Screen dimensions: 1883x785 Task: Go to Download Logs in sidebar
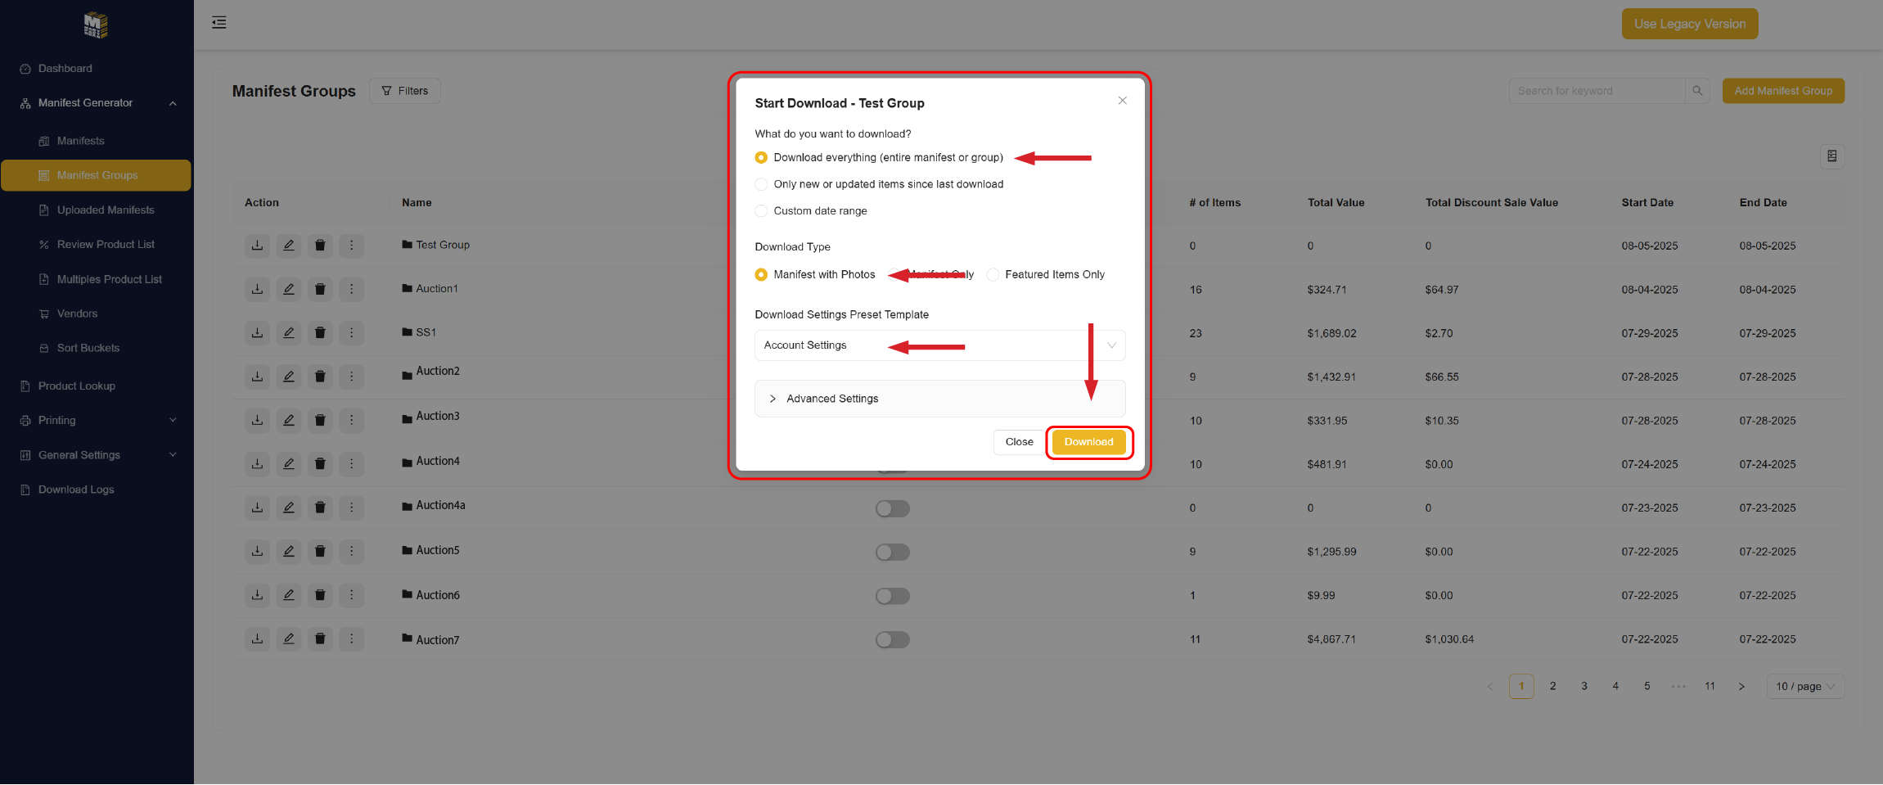click(76, 489)
